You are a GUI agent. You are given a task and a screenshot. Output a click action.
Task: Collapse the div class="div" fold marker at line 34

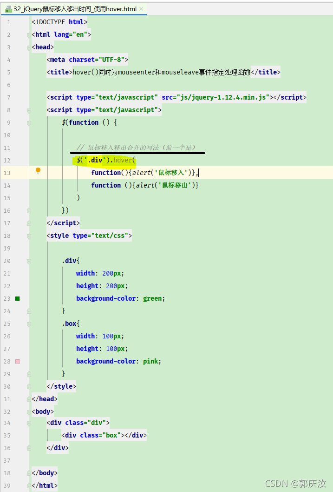tap(29, 423)
